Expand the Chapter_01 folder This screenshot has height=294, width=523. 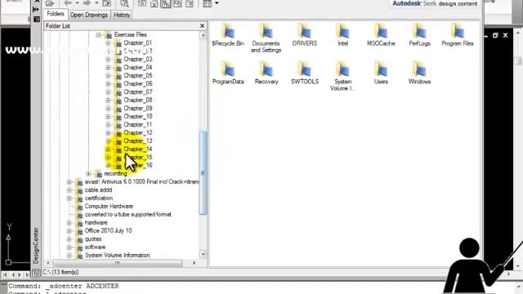point(108,43)
